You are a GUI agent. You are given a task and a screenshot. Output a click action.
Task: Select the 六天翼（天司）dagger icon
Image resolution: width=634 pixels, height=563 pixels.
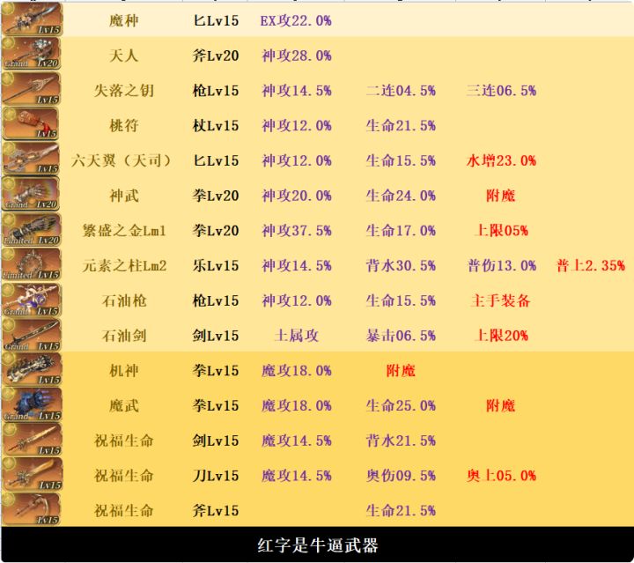(31, 159)
